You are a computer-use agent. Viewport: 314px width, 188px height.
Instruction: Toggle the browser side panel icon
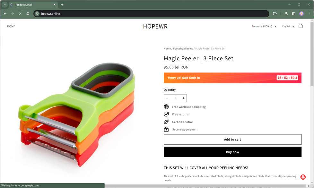(293, 13)
